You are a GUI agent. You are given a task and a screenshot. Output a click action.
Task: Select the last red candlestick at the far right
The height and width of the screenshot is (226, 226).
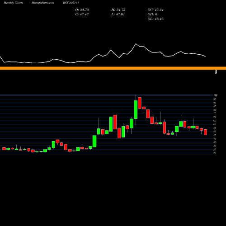tap(206, 132)
